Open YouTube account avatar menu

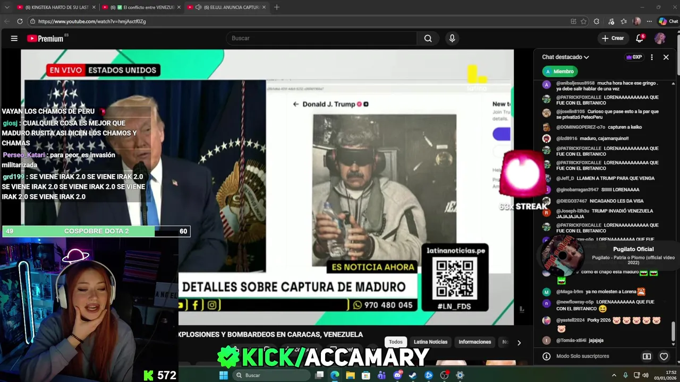[660, 38]
